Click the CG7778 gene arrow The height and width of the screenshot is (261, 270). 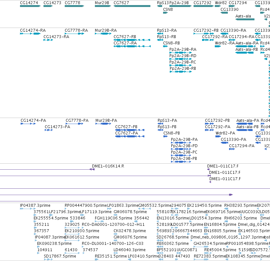[74, 6]
